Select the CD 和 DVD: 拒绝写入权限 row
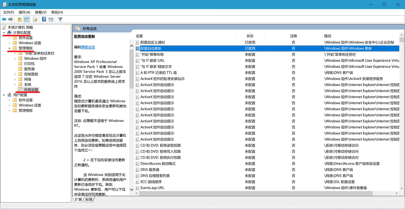405x209 pixels. coord(267,151)
